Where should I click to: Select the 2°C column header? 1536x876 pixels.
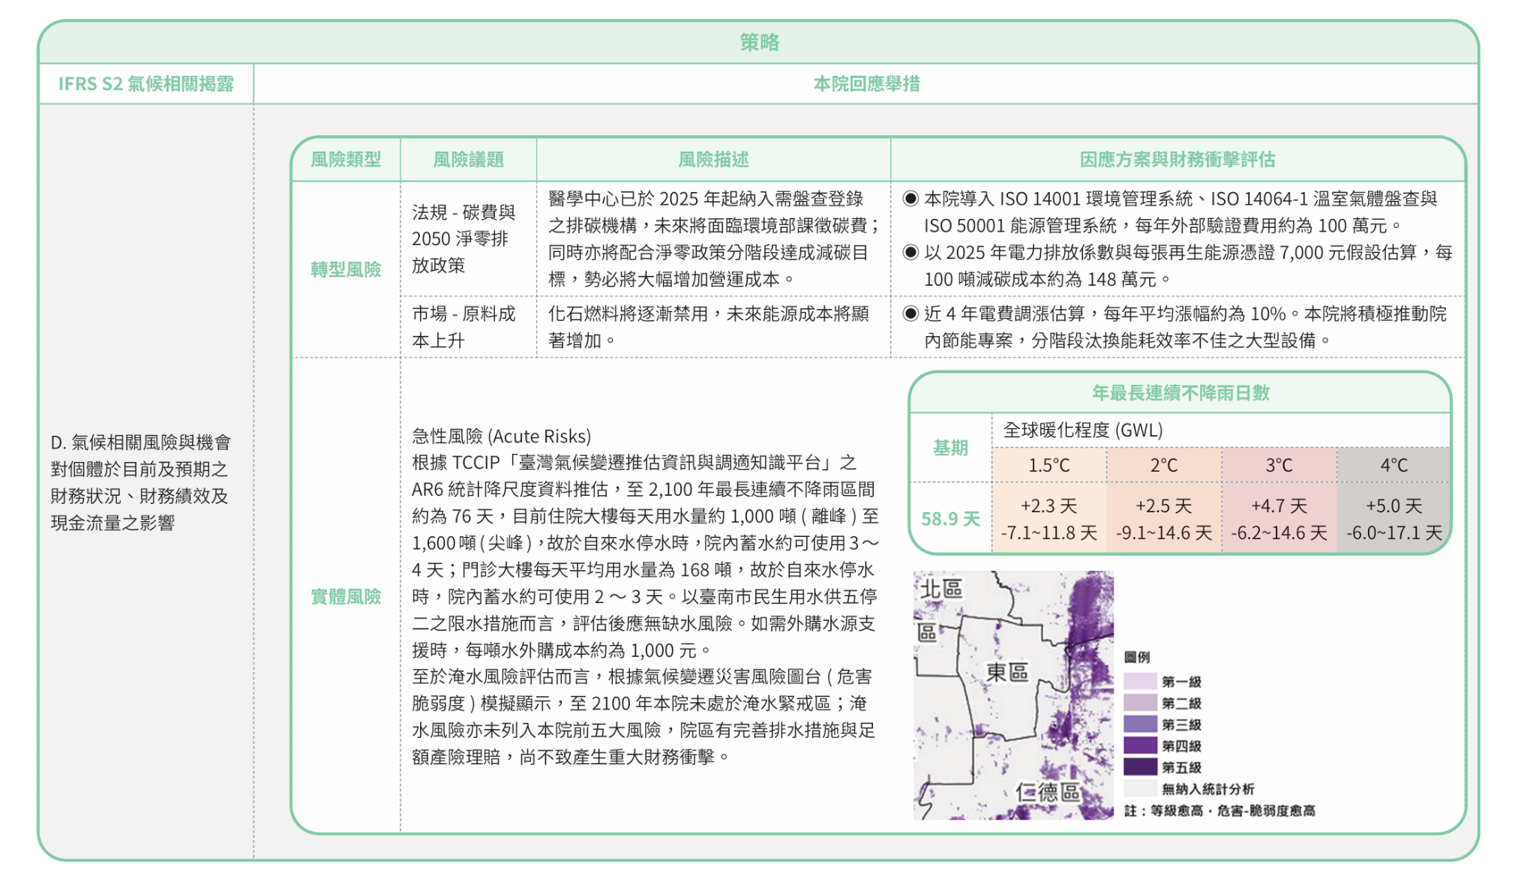tap(1164, 465)
